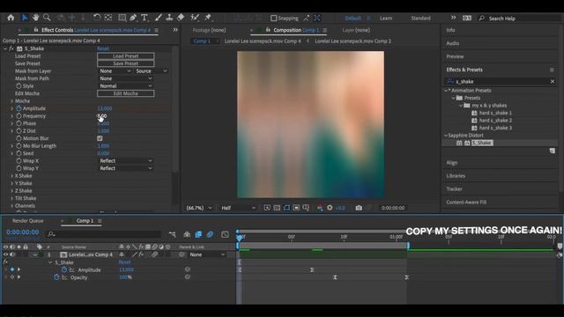This screenshot has height=317, width=564.
Task: Click the Save Preset button
Action: pos(125,63)
